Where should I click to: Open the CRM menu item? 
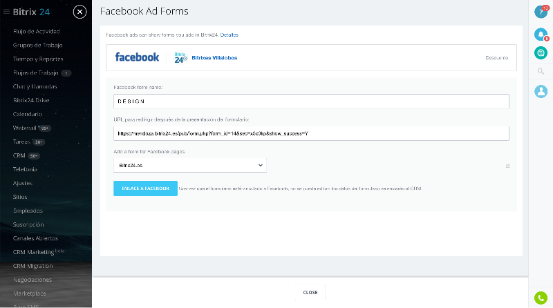[x=19, y=155]
